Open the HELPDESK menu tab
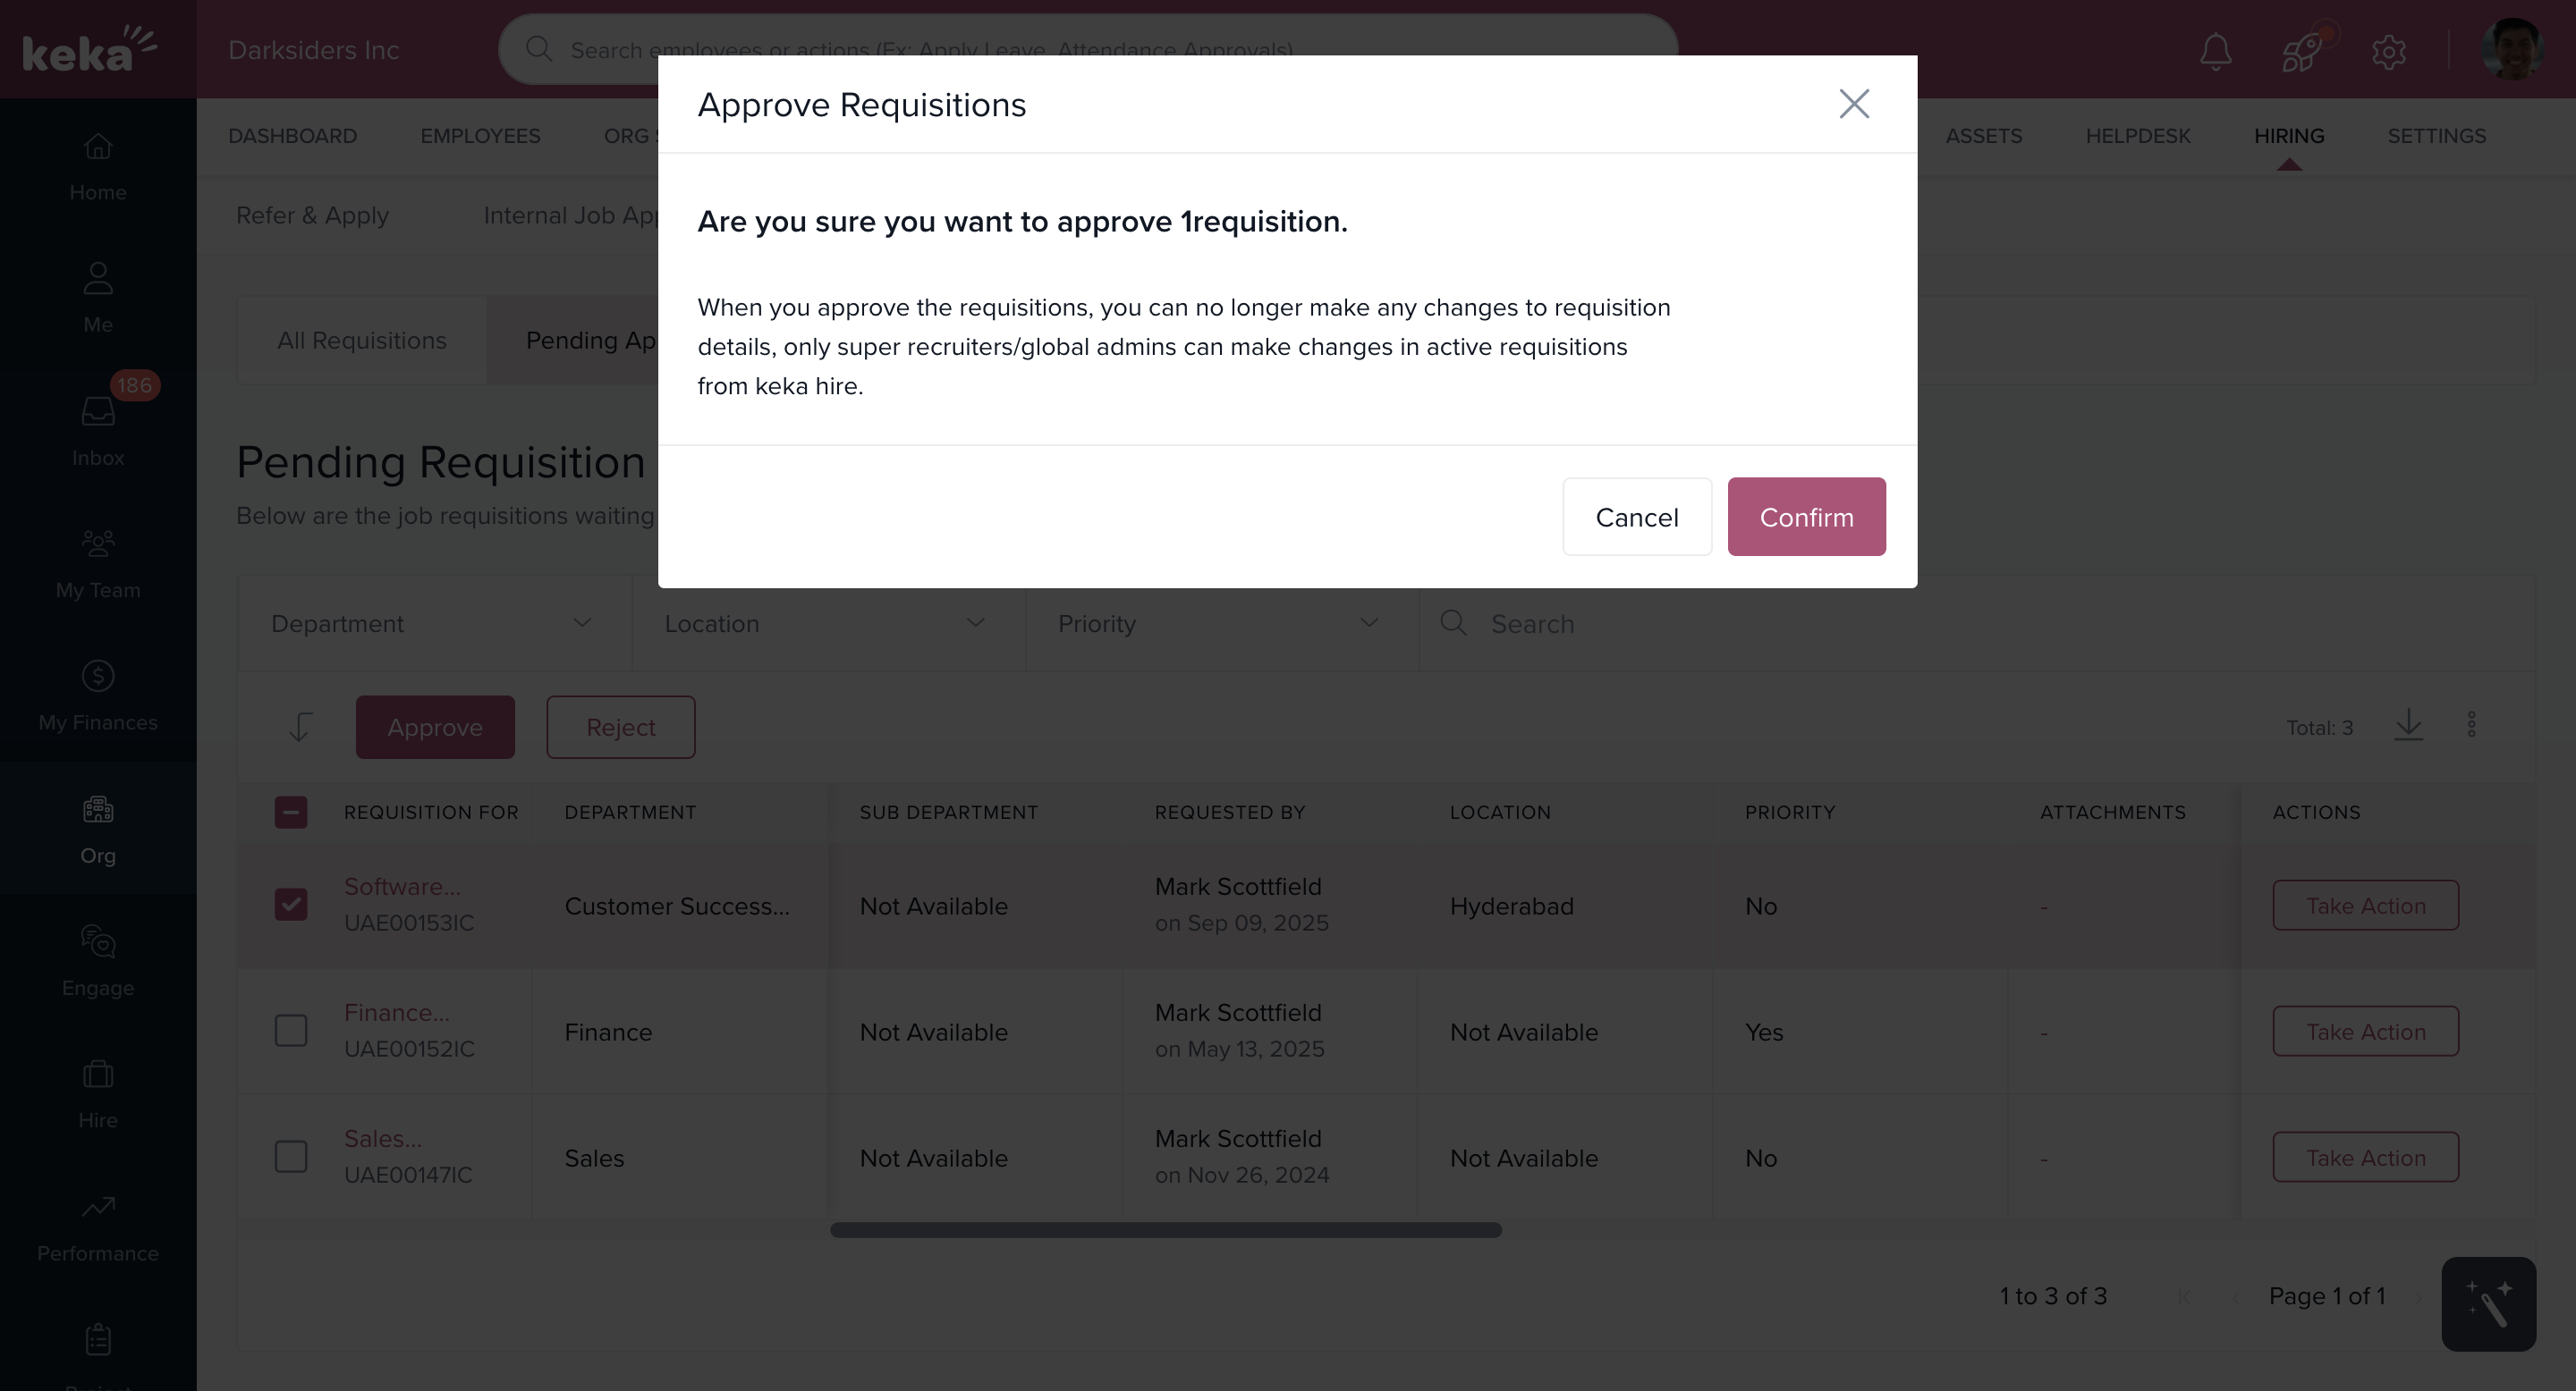The image size is (2576, 1391). click(x=2137, y=136)
